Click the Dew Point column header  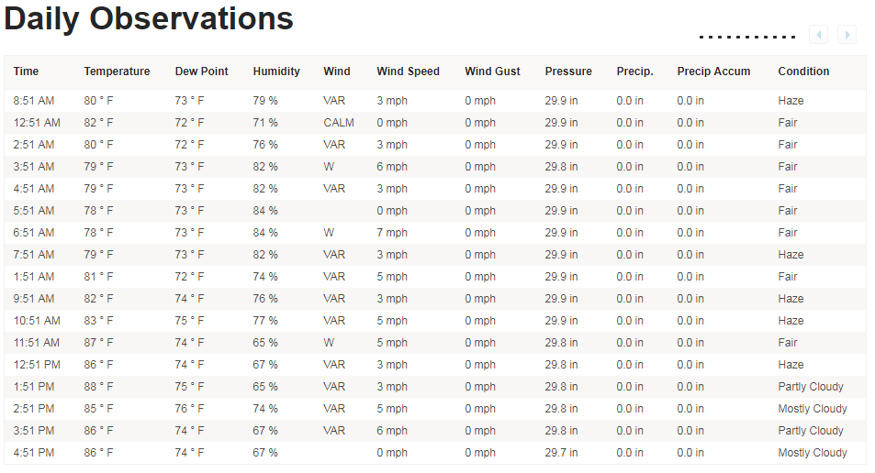201,71
